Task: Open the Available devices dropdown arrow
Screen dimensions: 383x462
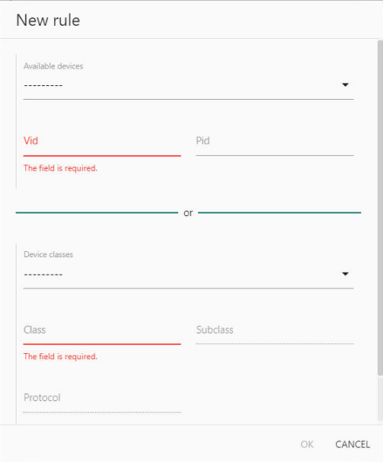Action: tap(345, 84)
